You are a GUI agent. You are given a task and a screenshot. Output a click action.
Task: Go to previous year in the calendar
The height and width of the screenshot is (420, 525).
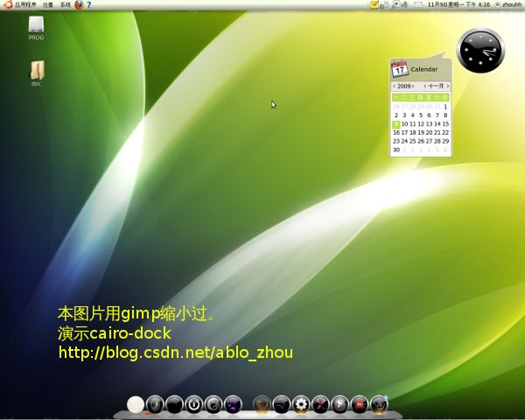pos(394,87)
